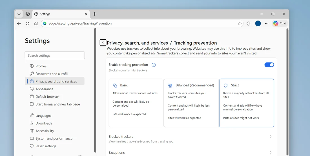Image resolution: width=310 pixels, height=156 pixels.
Task: Select the Balanced (Recommended) card
Action: (x=191, y=103)
